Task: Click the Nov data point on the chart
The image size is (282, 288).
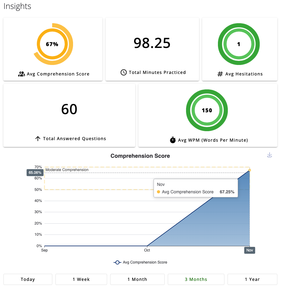Action: pyautogui.click(x=249, y=170)
